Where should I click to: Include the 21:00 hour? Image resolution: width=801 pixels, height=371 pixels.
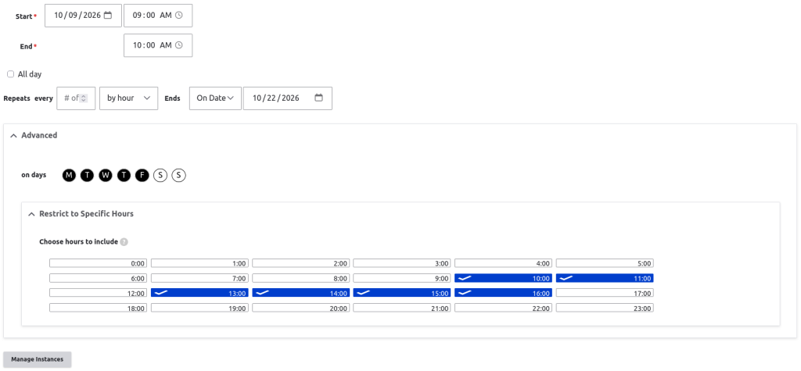402,308
